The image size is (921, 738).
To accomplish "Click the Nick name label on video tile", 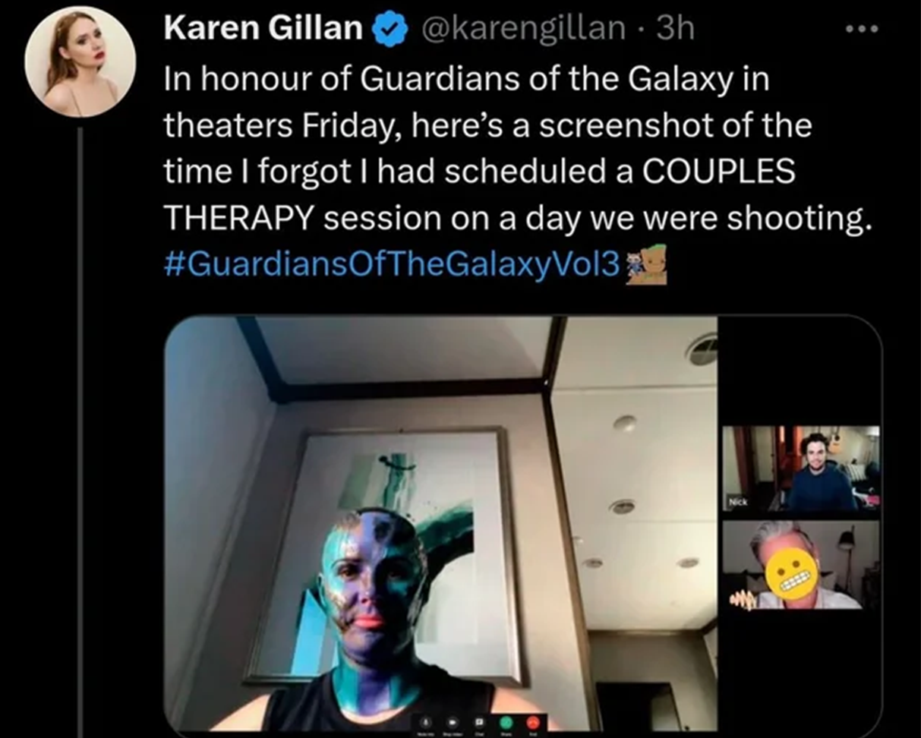I will 736,503.
